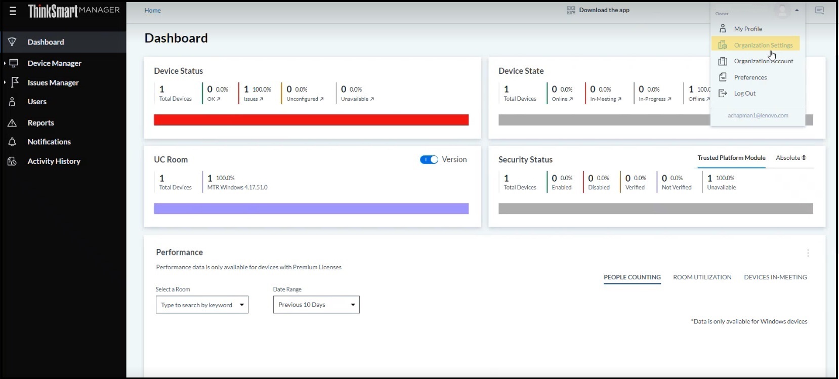The height and width of the screenshot is (379, 839).
Task: Open Performance panel three-dot menu
Action: [808, 253]
